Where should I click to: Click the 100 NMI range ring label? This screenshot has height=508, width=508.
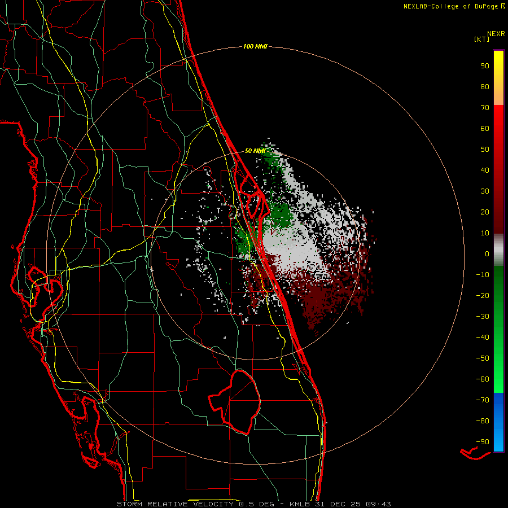click(255, 47)
